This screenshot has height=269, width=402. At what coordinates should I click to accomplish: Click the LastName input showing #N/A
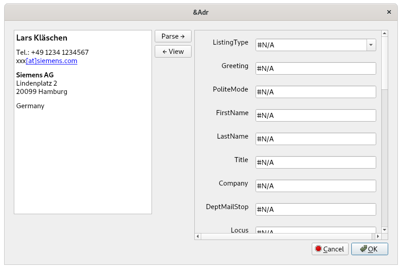pos(315,139)
